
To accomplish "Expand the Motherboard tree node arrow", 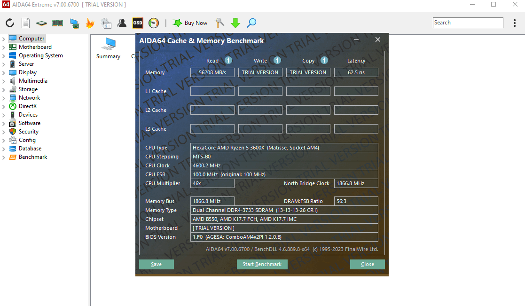I will click(4, 47).
